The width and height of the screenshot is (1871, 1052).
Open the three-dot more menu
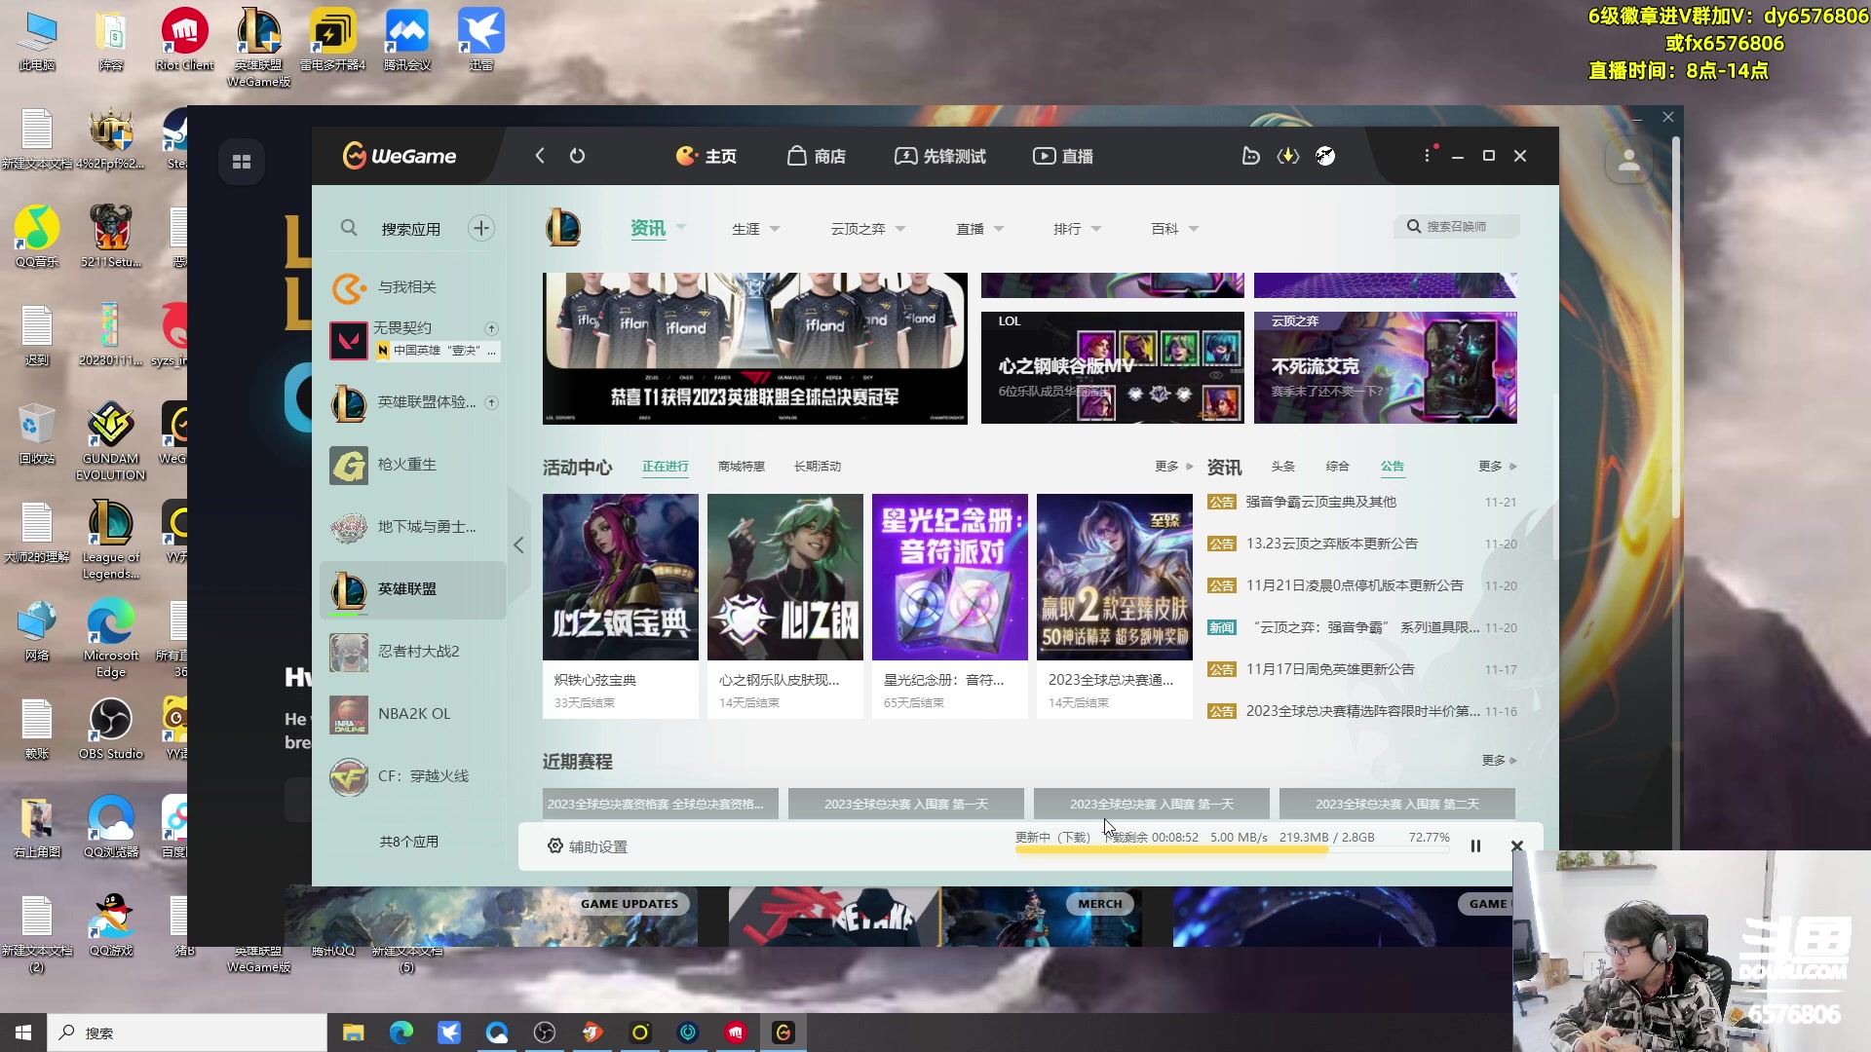coord(1427,156)
